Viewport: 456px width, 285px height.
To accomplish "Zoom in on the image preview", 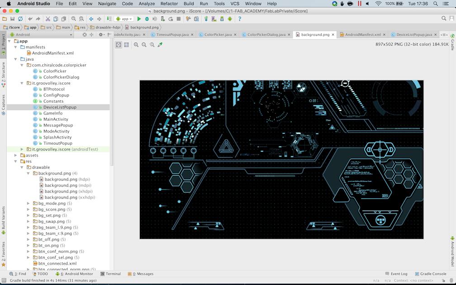I will point(136,45).
